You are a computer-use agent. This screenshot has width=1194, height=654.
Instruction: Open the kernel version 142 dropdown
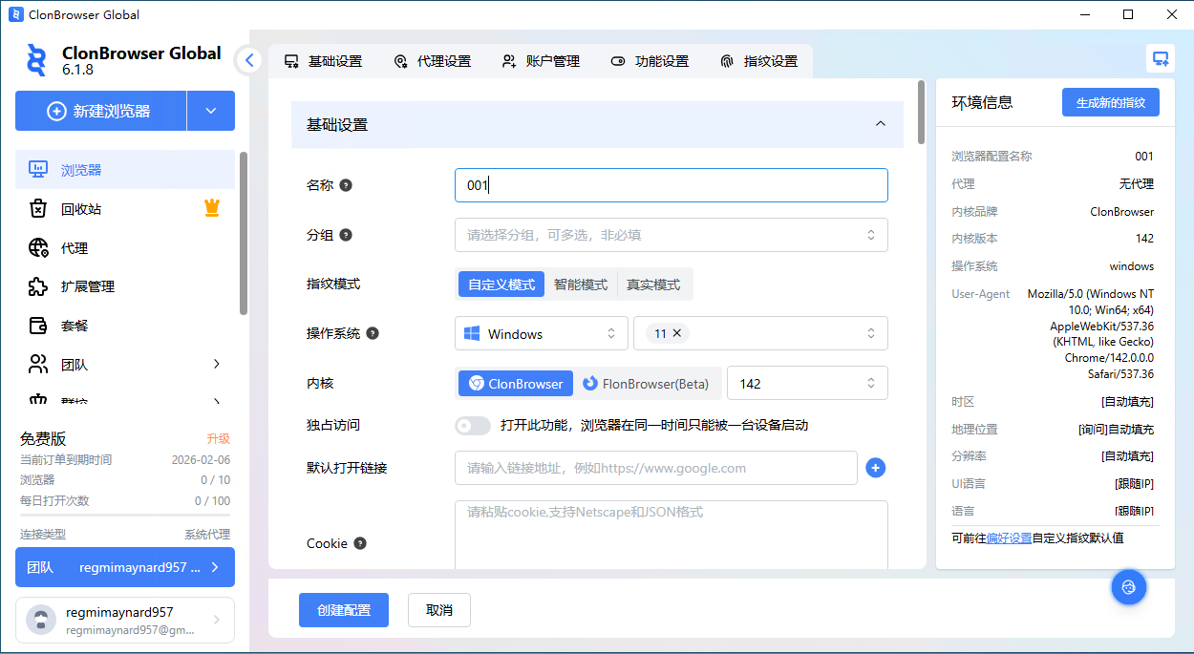tap(806, 384)
